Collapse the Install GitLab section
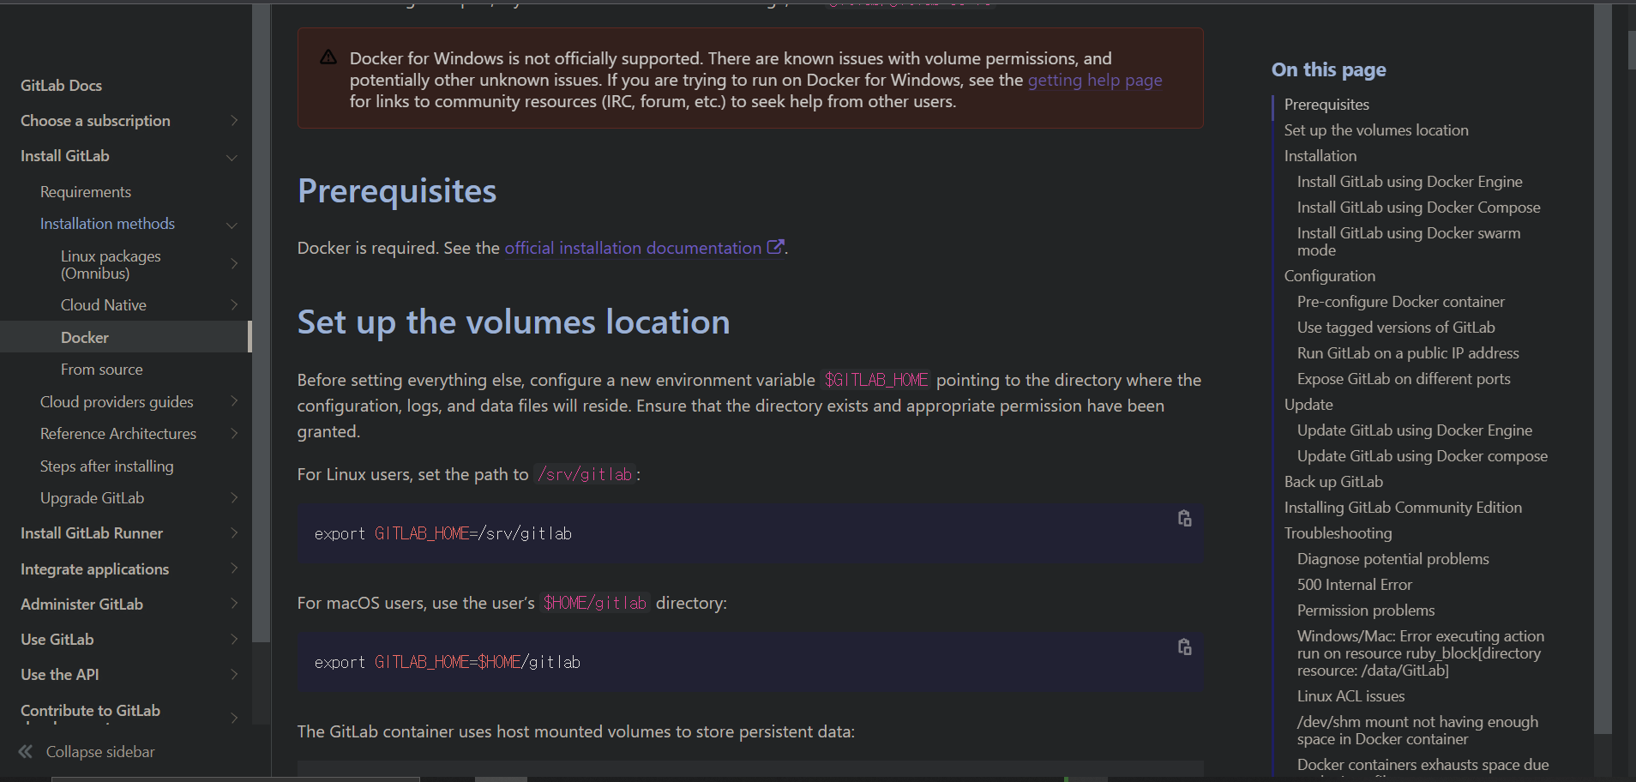Viewport: 1636px width, 782px height. click(232, 157)
